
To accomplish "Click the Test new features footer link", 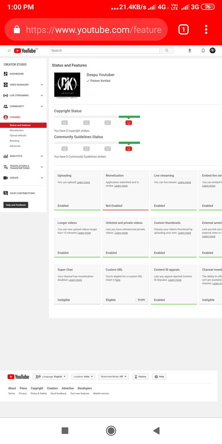I will [80, 394].
